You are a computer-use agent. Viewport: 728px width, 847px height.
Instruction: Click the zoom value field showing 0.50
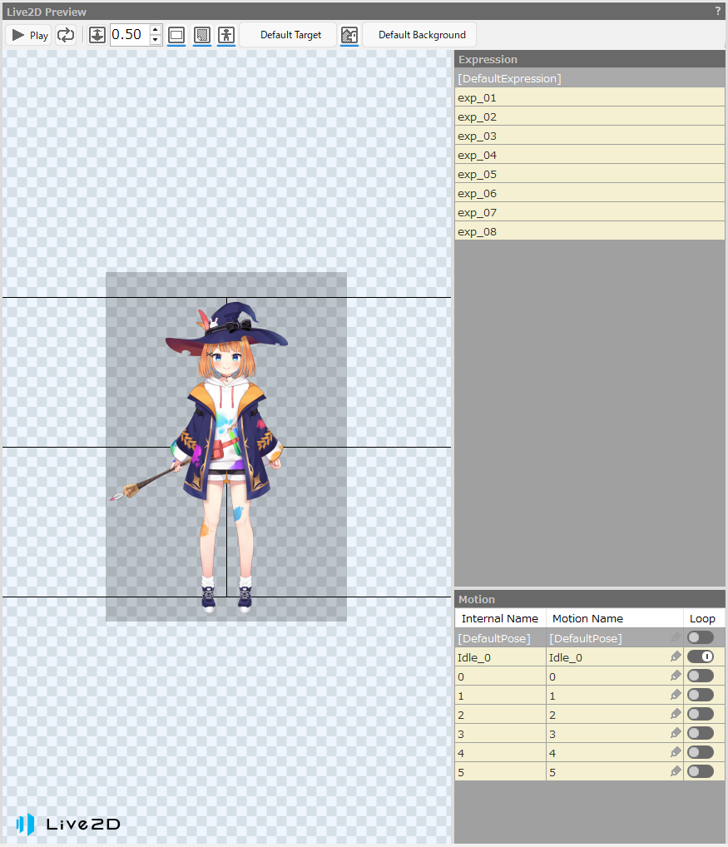[x=130, y=35]
